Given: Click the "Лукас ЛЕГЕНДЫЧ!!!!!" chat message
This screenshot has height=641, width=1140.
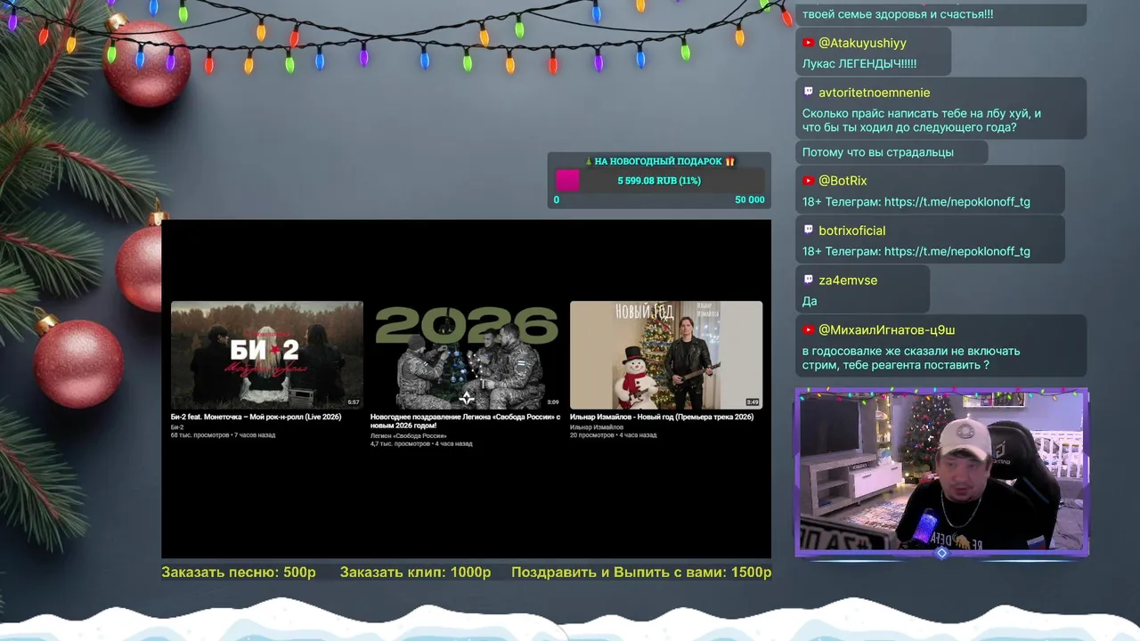Looking at the screenshot, I should coord(859,64).
